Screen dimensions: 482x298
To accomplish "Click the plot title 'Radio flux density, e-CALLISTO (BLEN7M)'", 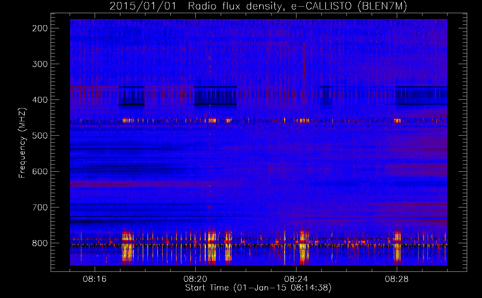I will coord(297,6).
